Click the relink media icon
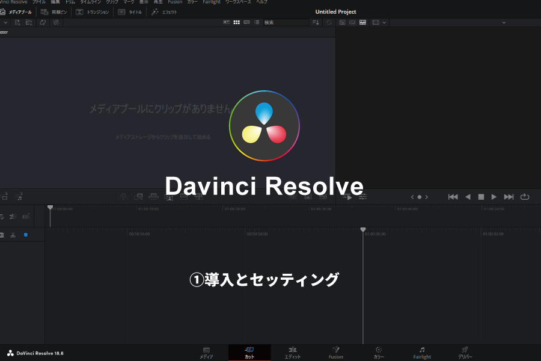The width and height of the screenshot is (541, 361). coord(56,22)
